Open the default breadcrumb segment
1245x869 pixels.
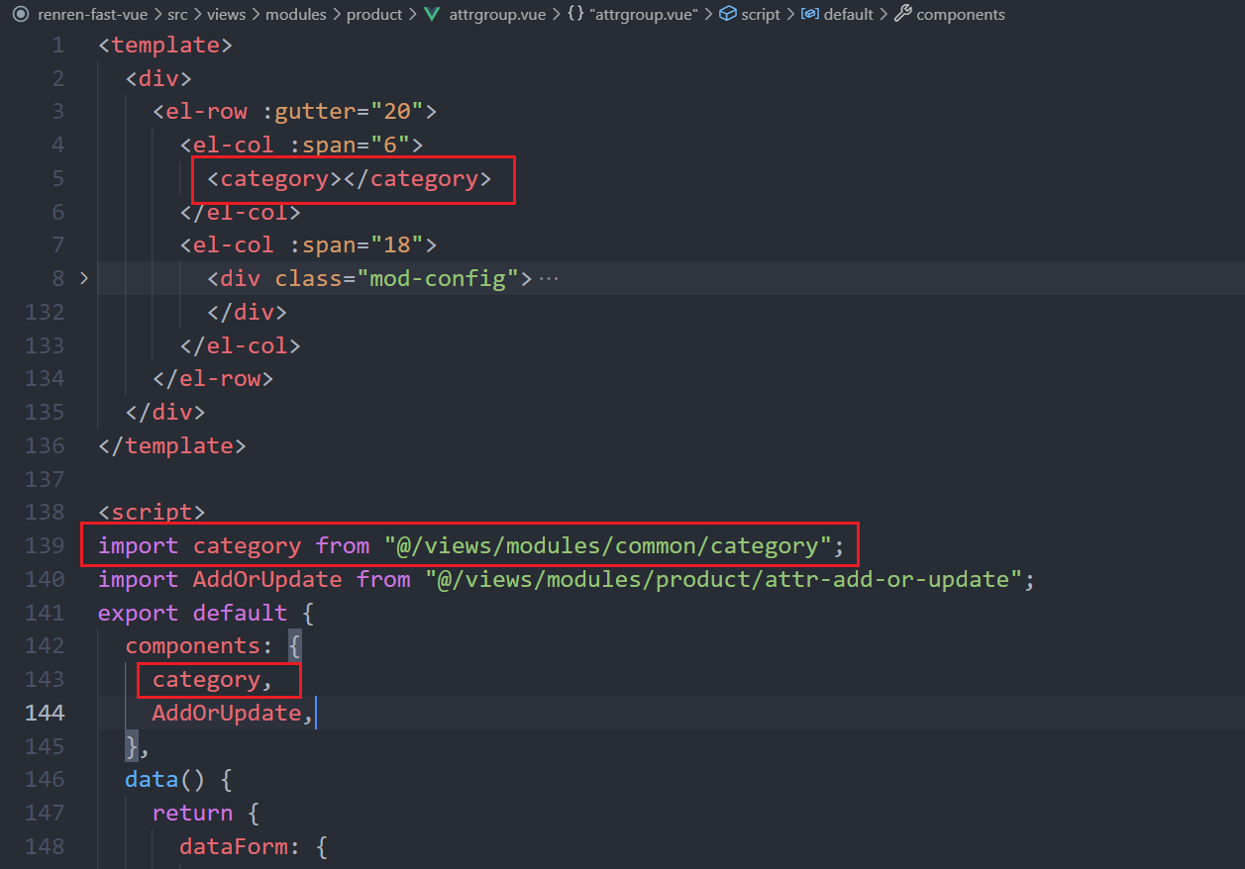849,14
